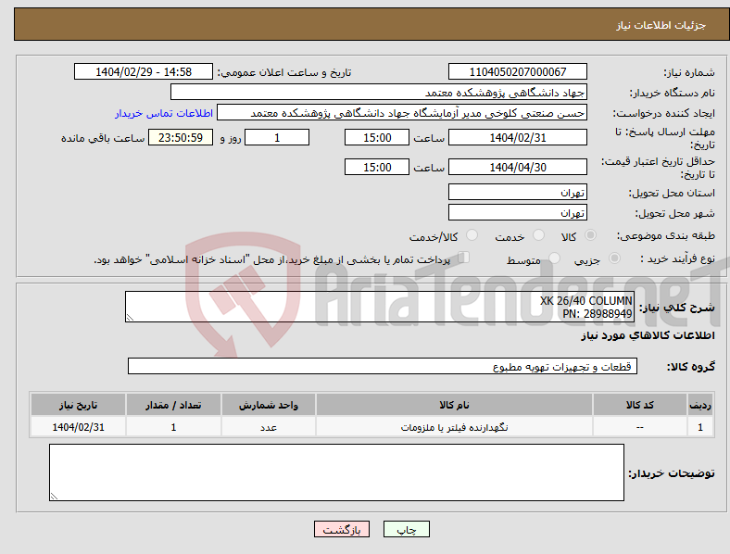Image resolution: width=730 pixels, height=554 pixels.
Task: Click the buyer notes textarea
Action: pyautogui.click(x=336, y=472)
